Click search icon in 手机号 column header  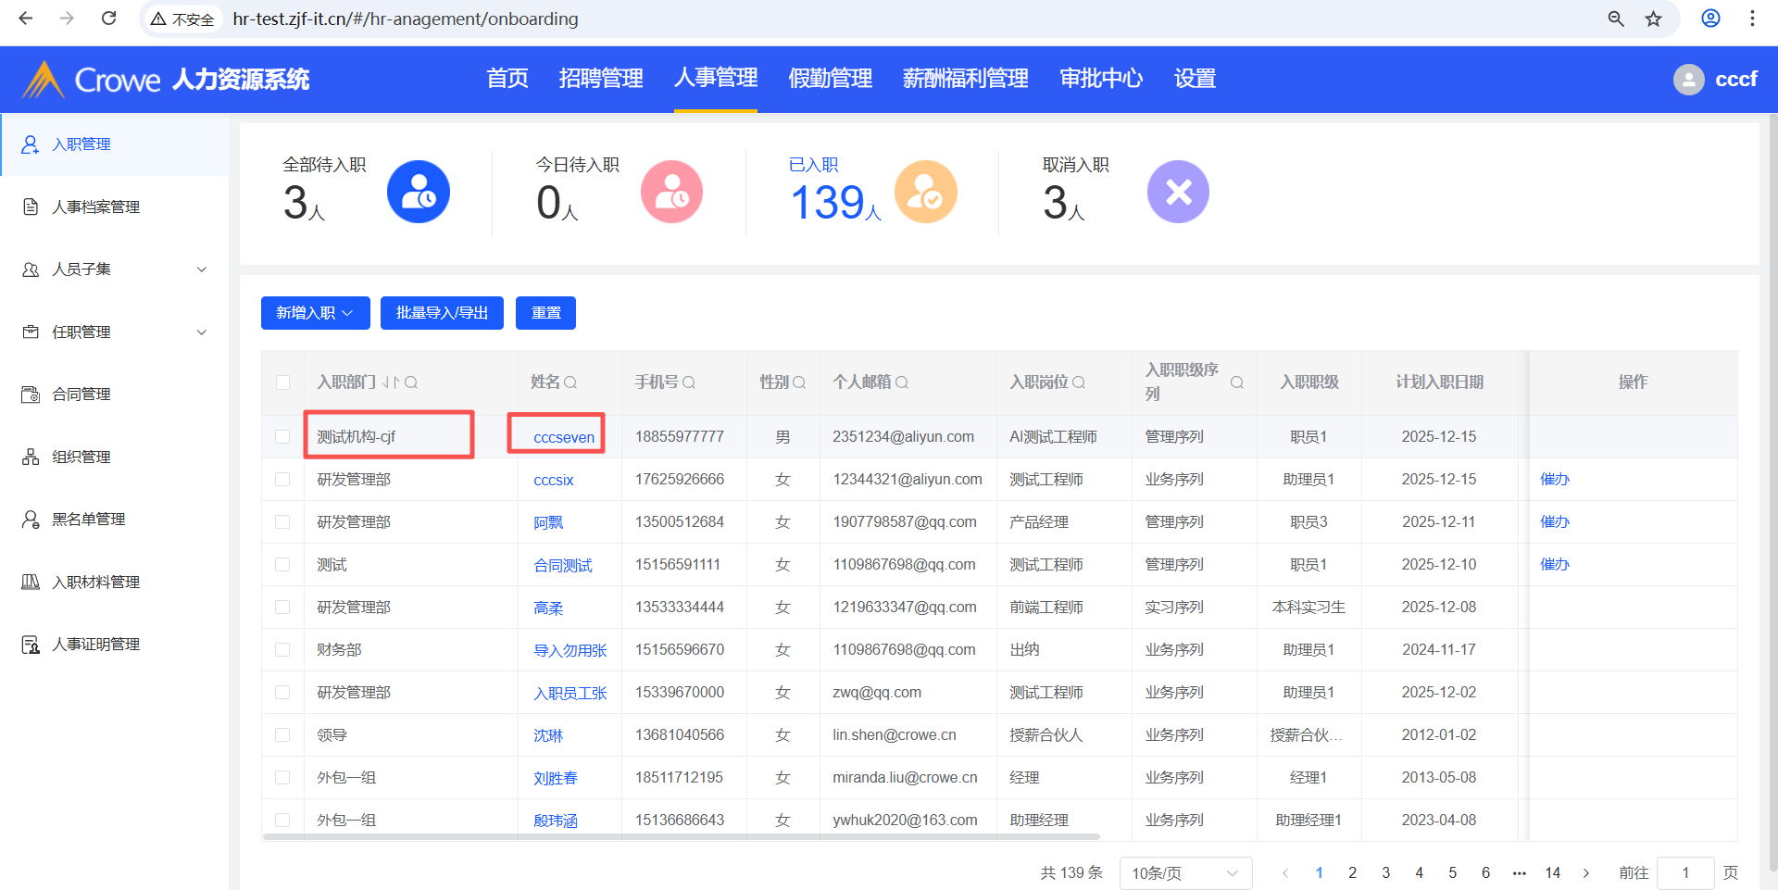tap(689, 382)
